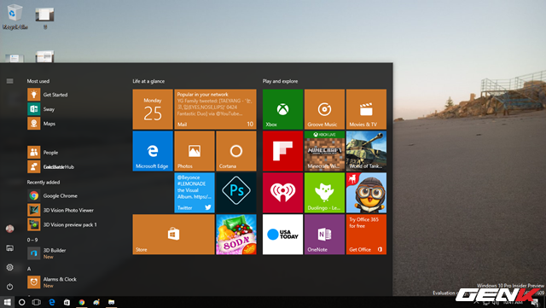This screenshot has height=308, width=546.
Task: Open the World of Tanks tile
Action: coord(366,151)
